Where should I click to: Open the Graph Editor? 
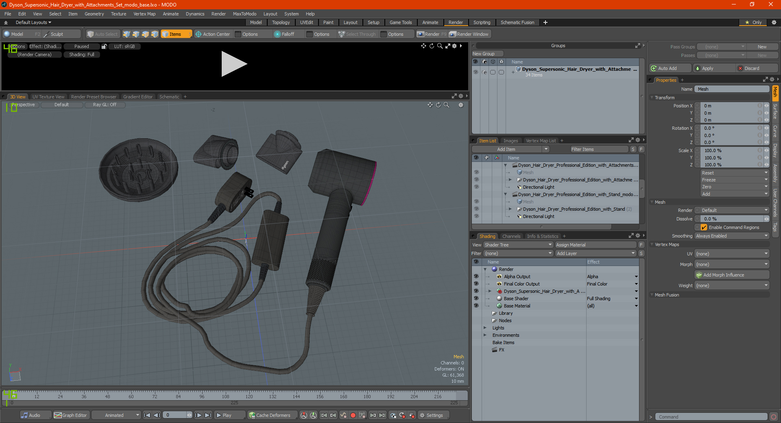click(71, 415)
